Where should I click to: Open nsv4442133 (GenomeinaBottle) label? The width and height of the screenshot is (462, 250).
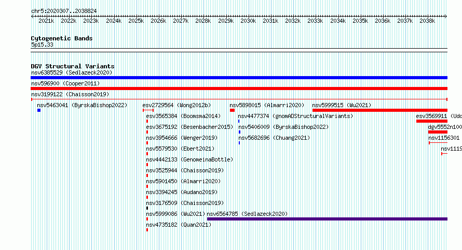pos(189,159)
